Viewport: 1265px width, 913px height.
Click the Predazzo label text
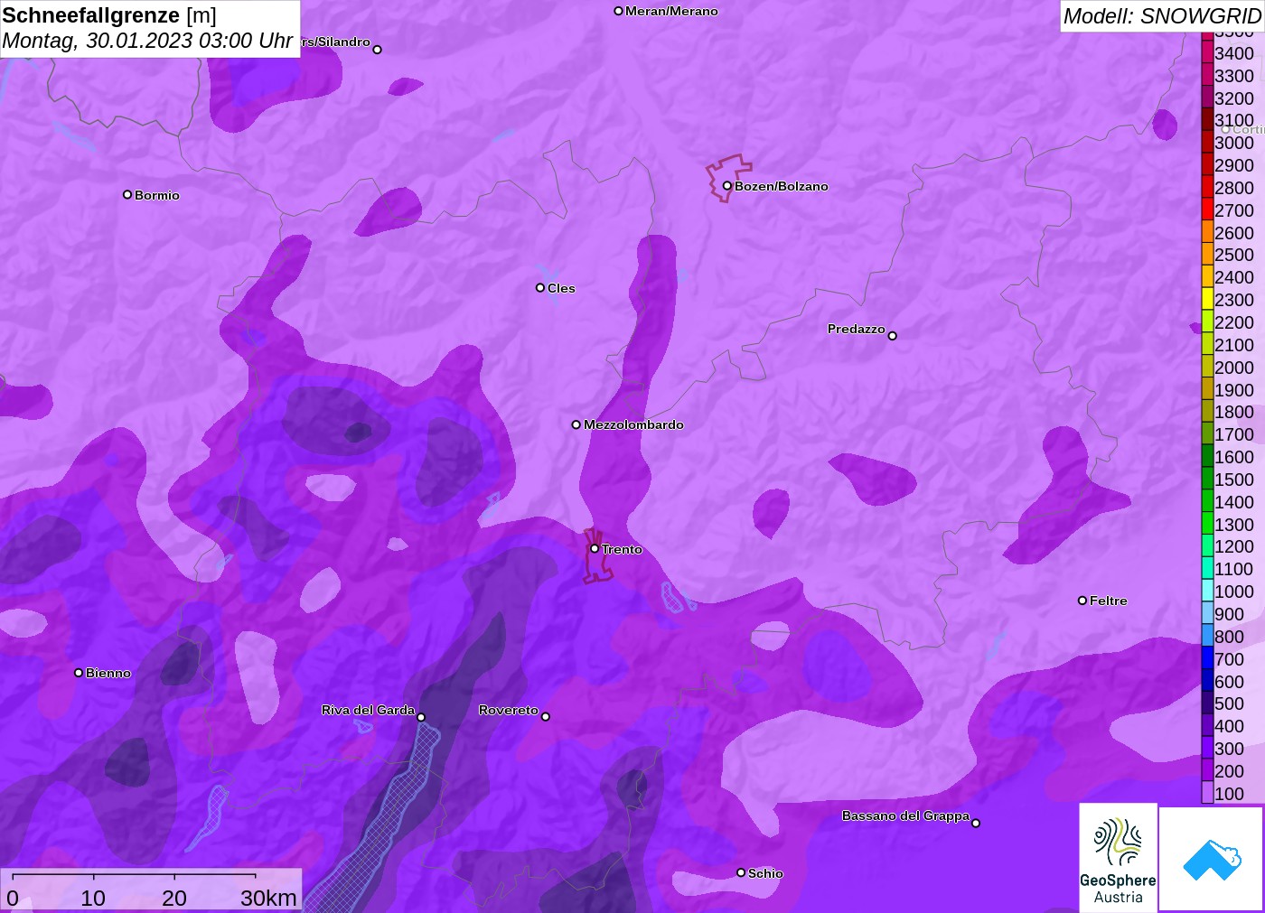[857, 329]
